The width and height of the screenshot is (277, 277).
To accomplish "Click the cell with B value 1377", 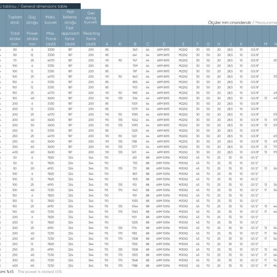I will 135,147.
